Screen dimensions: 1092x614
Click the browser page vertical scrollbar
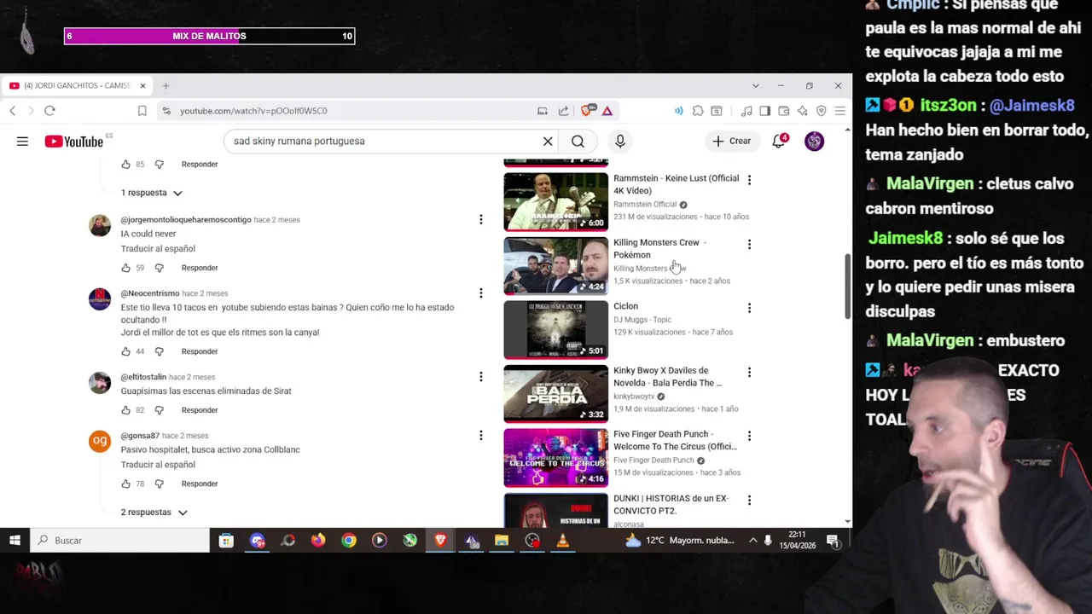tap(847, 287)
